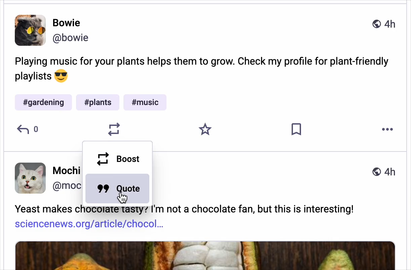Choose Quote from the popup menu
The height and width of the screenshot is (270, 411).
117,189
